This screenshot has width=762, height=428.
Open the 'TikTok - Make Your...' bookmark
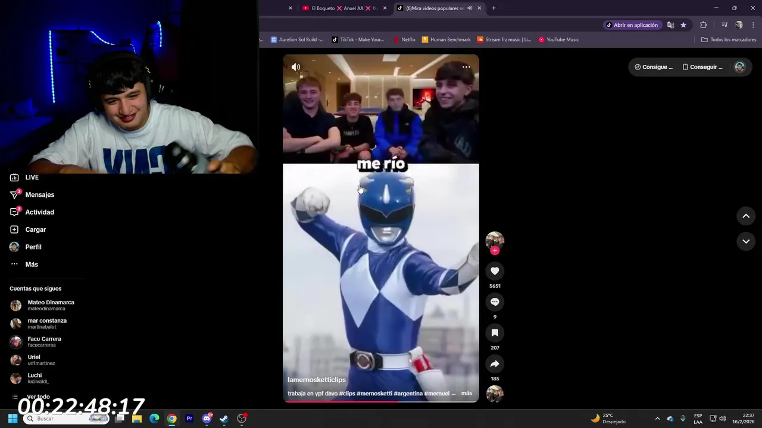(x=358, y=40)
